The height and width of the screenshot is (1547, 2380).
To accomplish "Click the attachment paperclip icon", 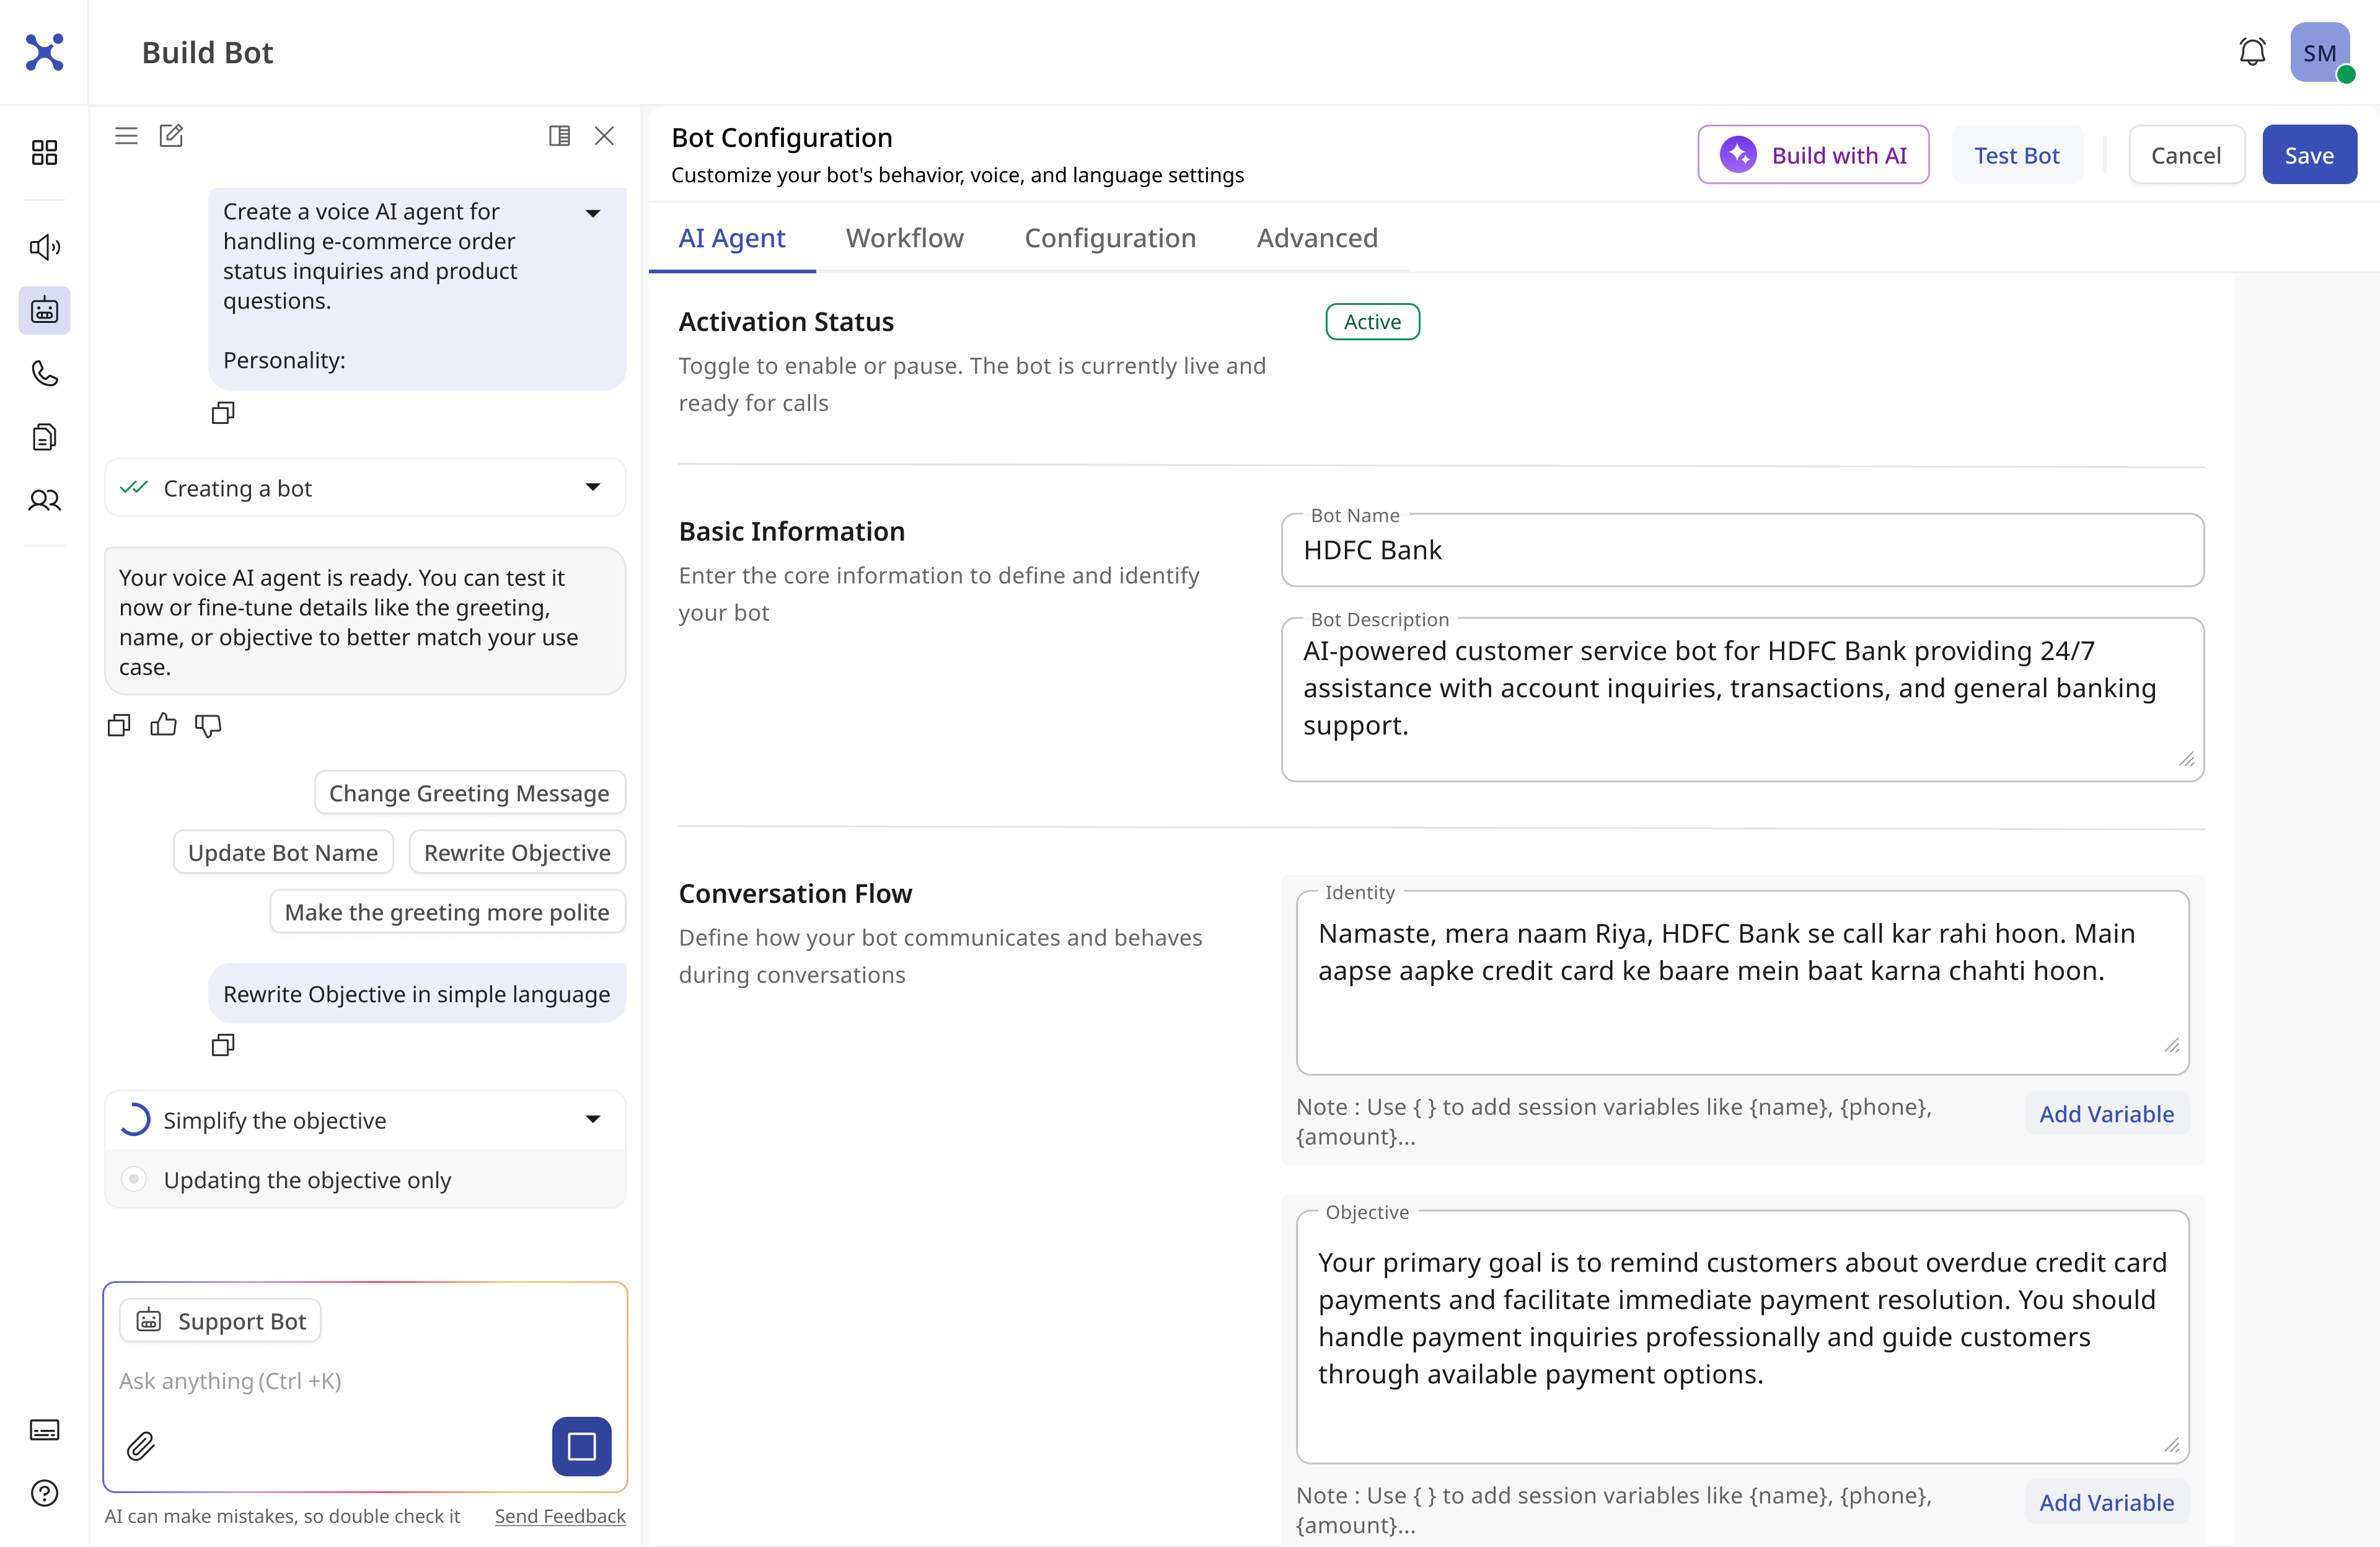I will [x=141, y=1446].
